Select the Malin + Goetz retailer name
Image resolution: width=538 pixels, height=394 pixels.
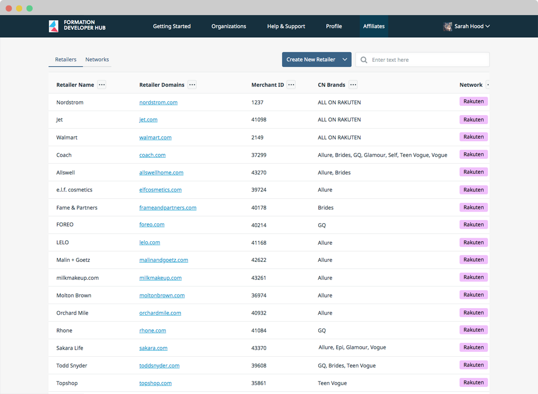(73, 260)
